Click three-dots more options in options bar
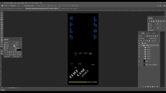 [59, 6]
